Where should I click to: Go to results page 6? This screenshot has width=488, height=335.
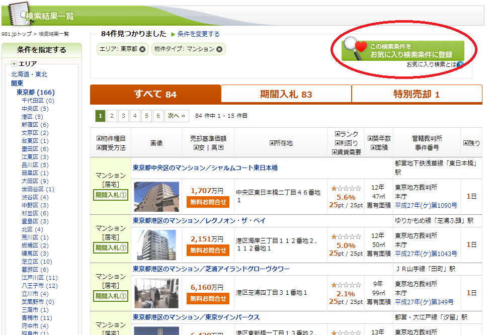tap(158, 116)
